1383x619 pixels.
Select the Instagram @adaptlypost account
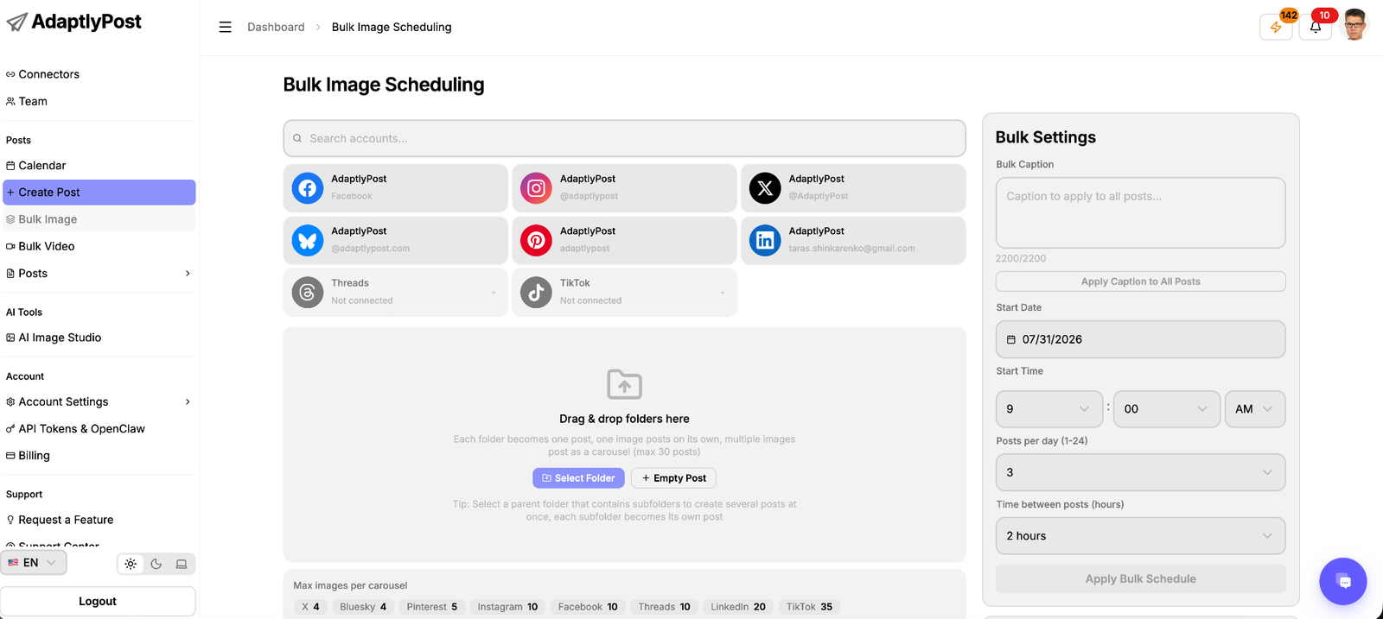coord(624,188)
